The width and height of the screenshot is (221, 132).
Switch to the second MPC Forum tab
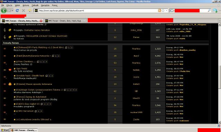point(65,21)
